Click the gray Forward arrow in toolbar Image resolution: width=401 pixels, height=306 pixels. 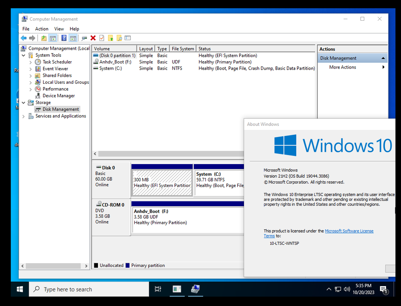[x=32, y=38]
